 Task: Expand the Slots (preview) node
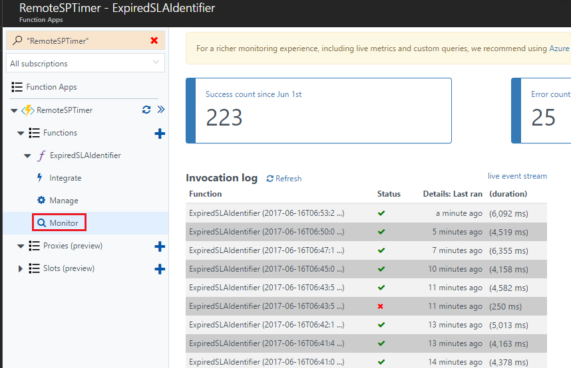click(21, 269)
